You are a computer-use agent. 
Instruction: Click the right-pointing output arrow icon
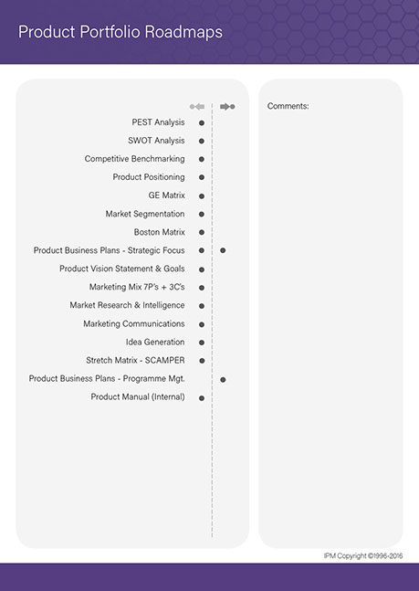point(227,107)
